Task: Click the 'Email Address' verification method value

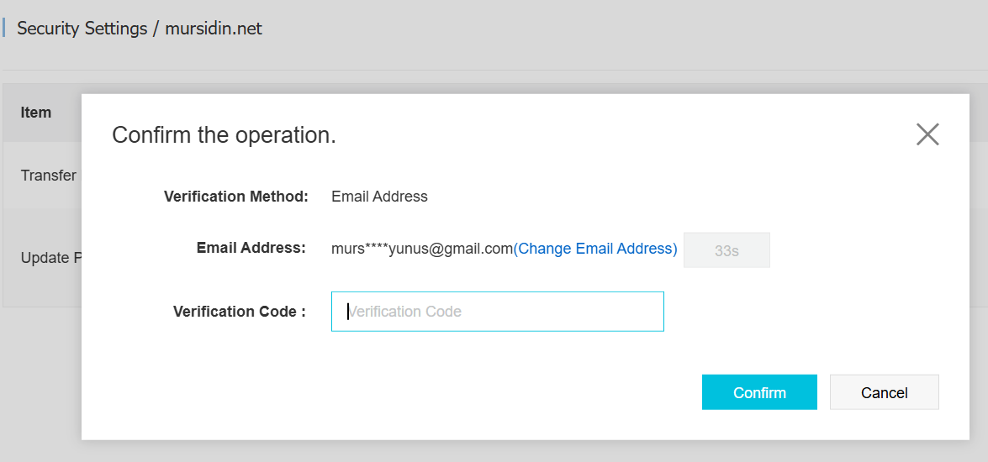Action: tap(379, 197)
